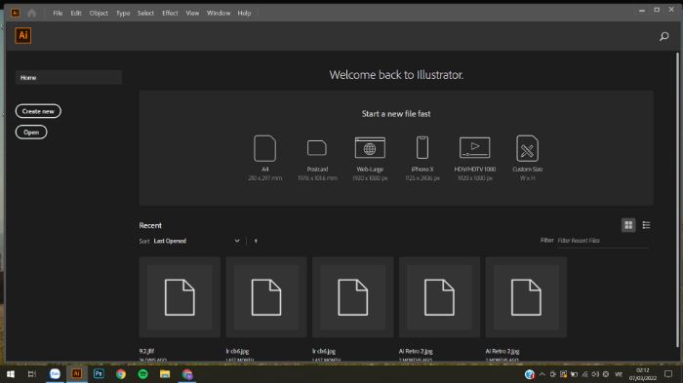Choose the Custom Size preset

528,158
